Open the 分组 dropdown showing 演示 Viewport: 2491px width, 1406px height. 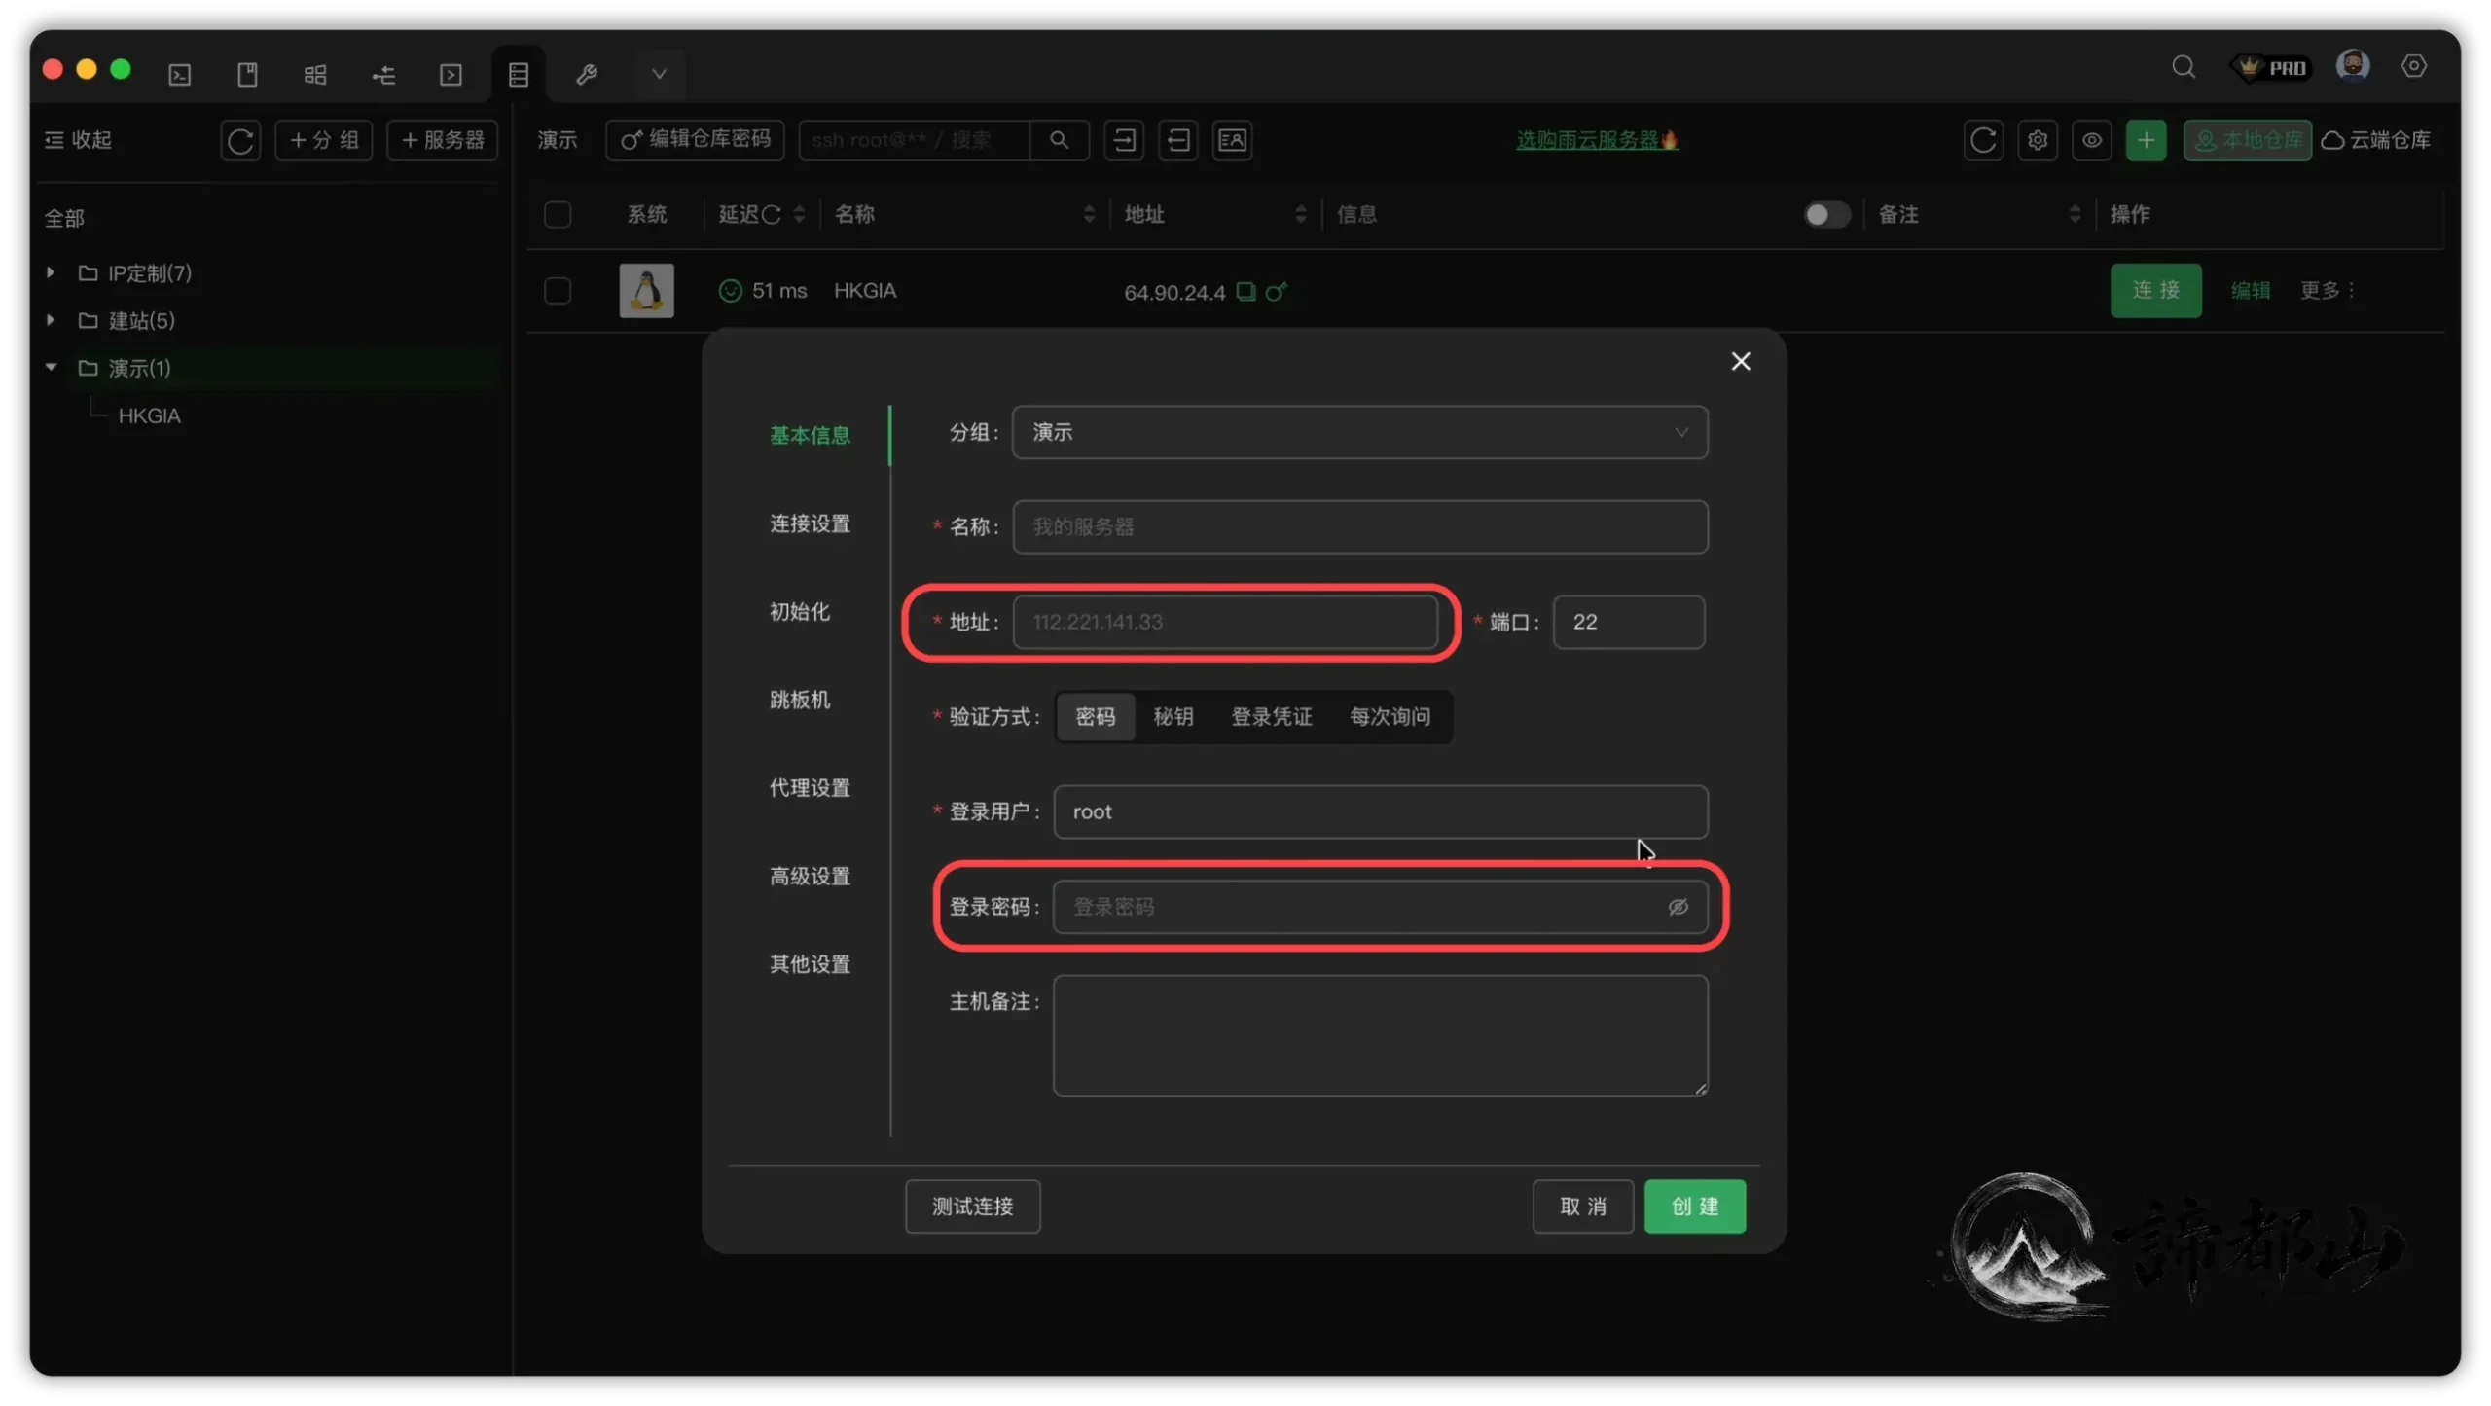pyautogui.click(x=1359, y=432)
